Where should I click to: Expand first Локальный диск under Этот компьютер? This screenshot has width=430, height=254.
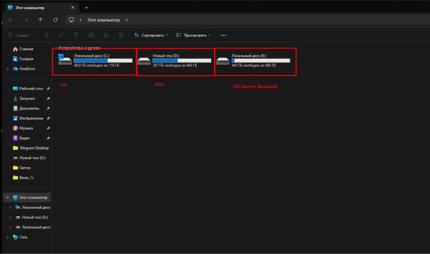point(10,208)
